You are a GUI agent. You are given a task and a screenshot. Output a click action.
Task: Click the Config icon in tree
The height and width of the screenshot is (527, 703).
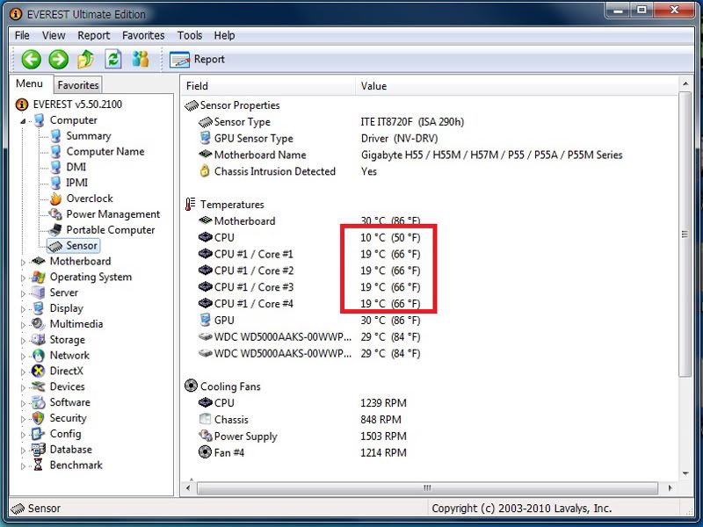pos(39,434)
